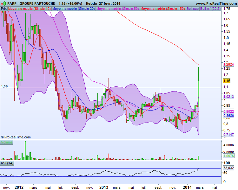Click the RSI 100 scale label
The height and width of the screenshot is (190, 238).
pos(227,163)
